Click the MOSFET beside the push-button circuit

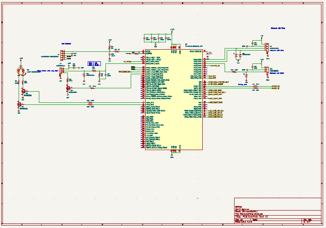pos(68,88)
